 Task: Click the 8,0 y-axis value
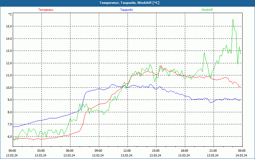click(10, 112)
